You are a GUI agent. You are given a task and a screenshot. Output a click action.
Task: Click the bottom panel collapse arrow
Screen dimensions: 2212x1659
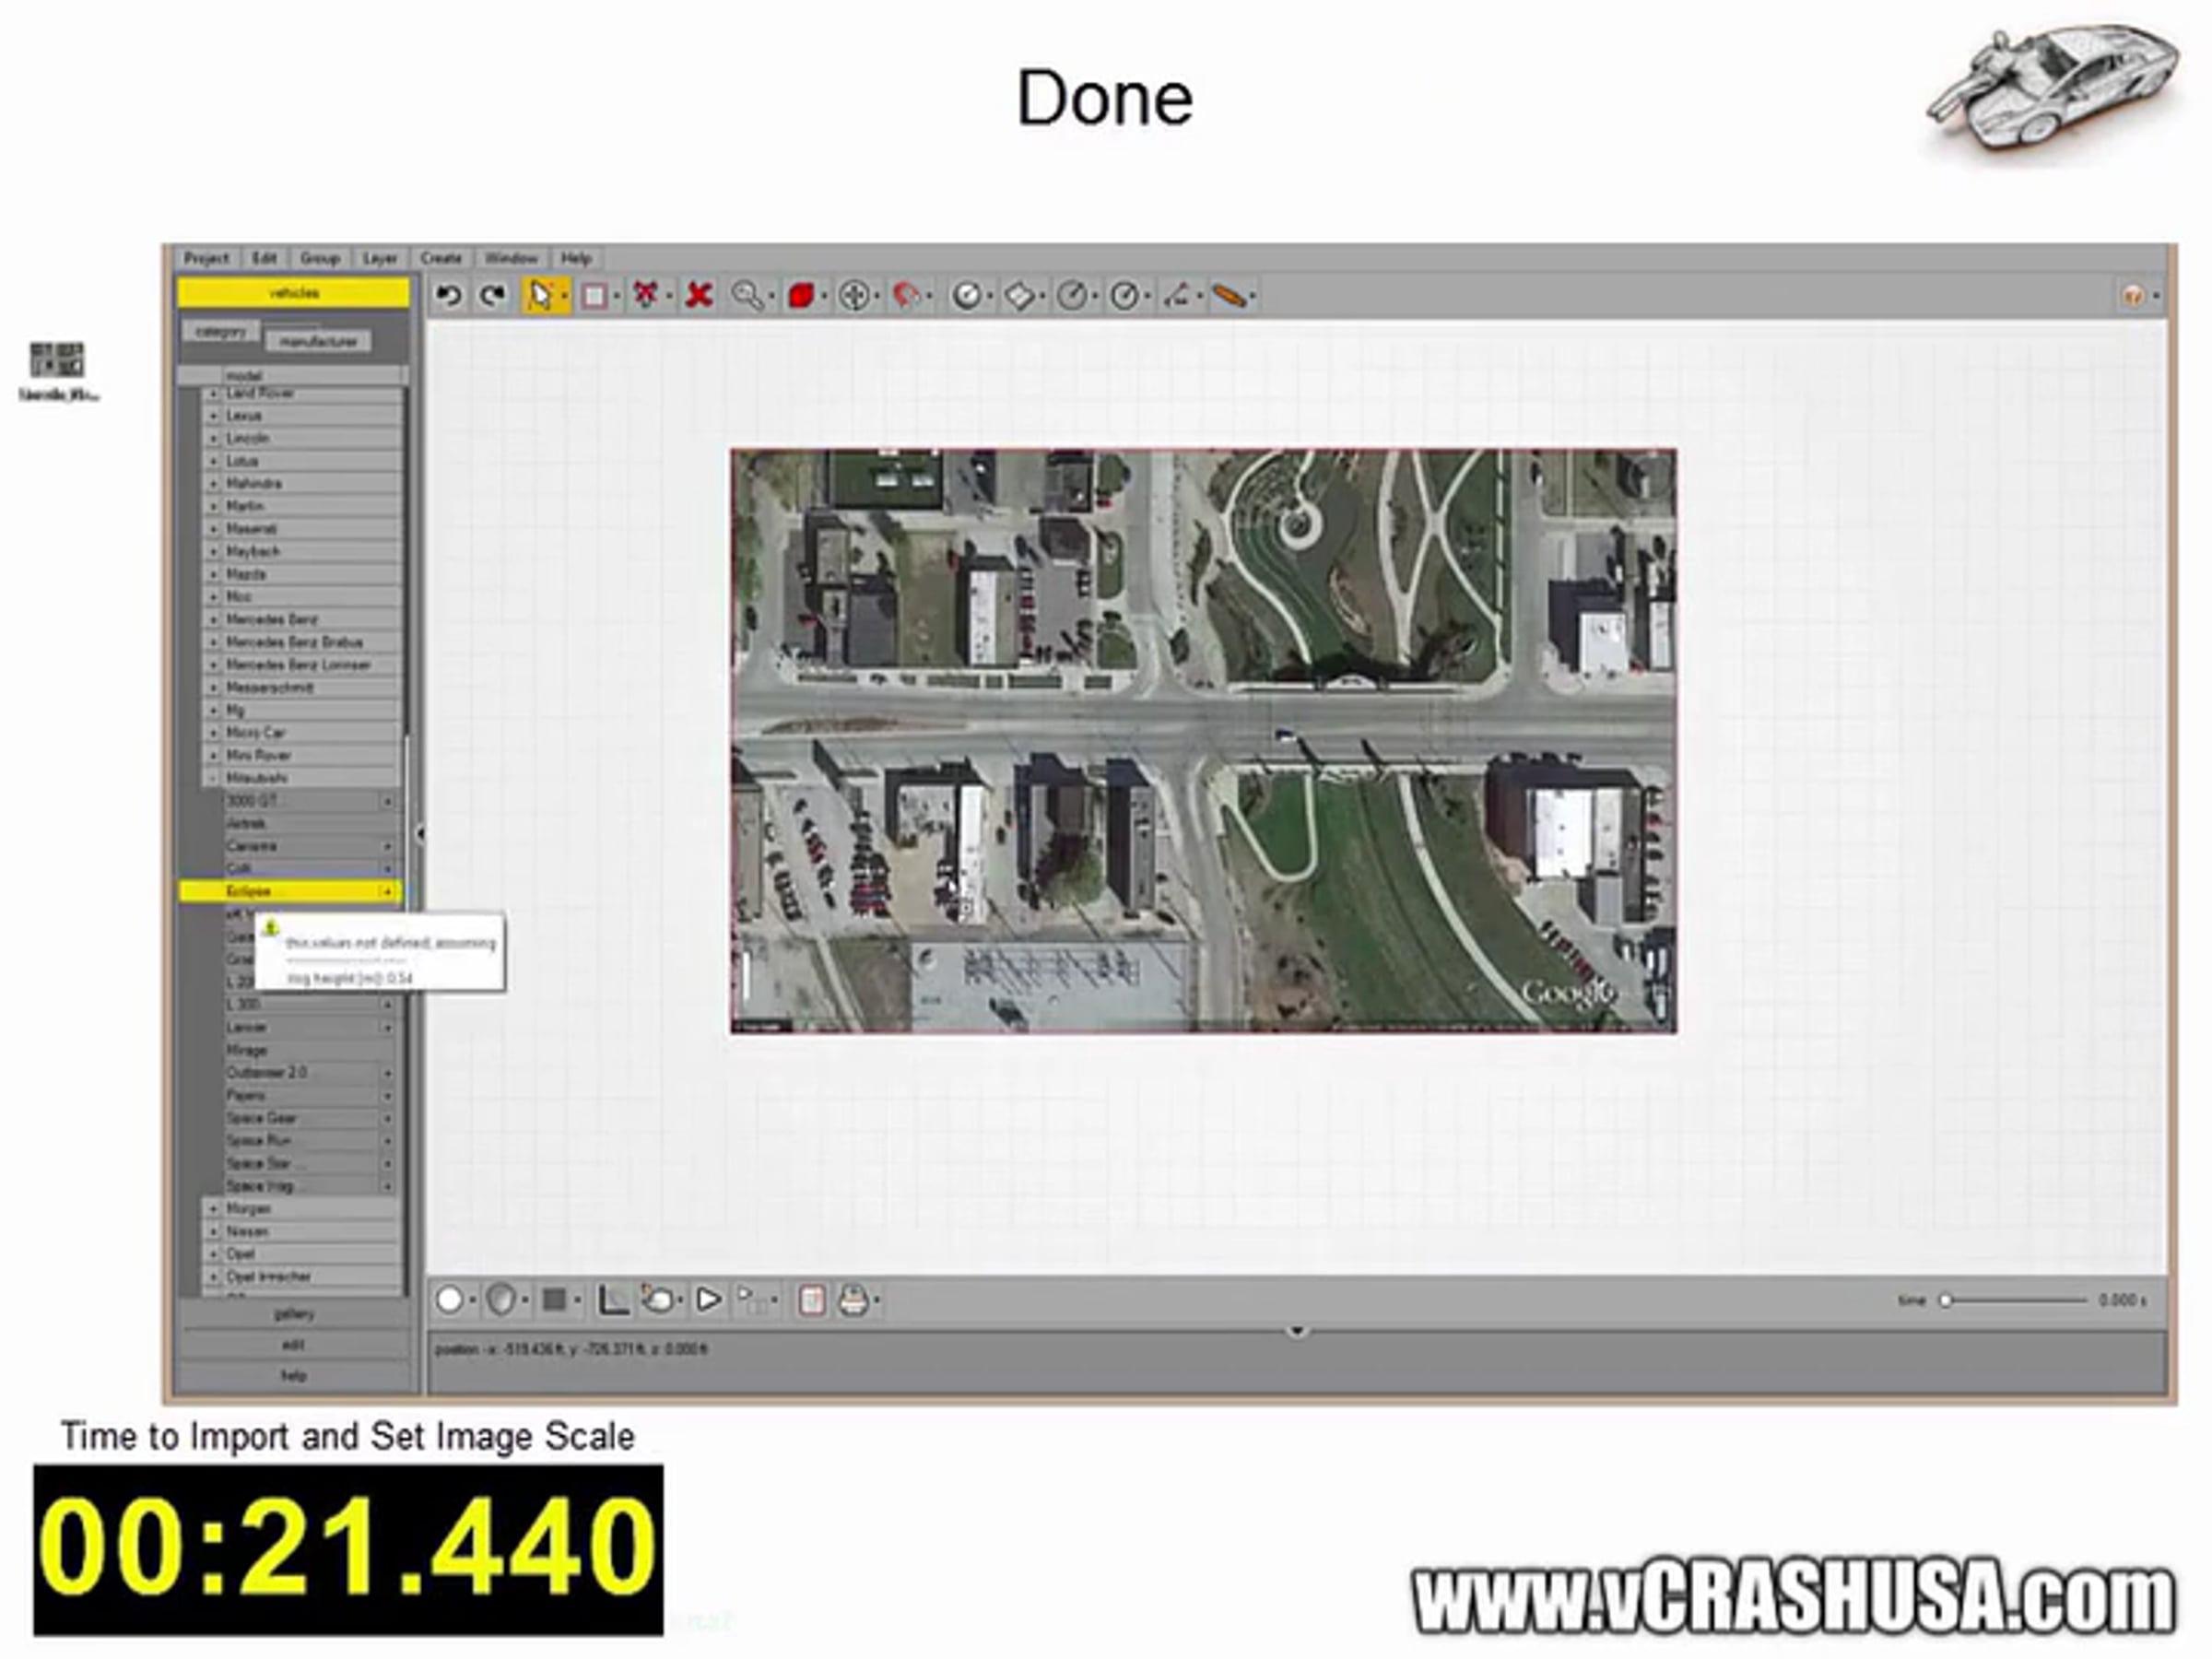tap(1297, 1331)
